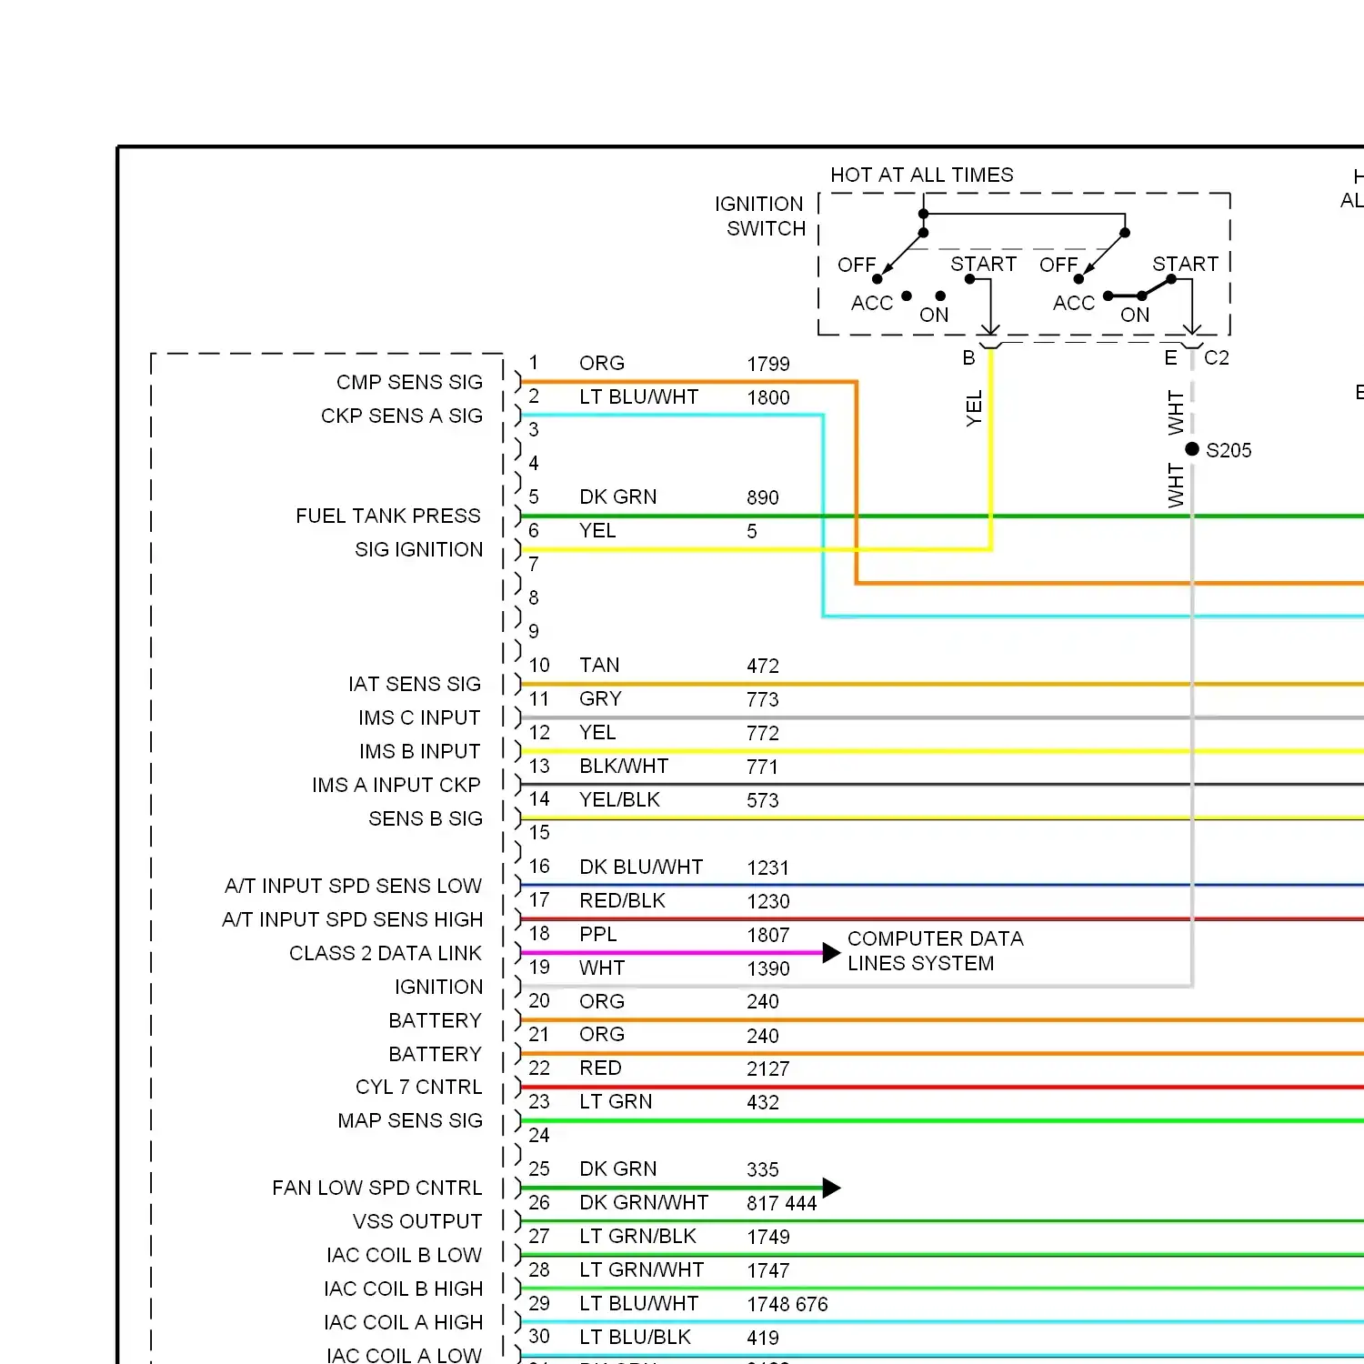
Task: Select the IAC COIL A HIGH label
Action: (x=403, y=1322)
